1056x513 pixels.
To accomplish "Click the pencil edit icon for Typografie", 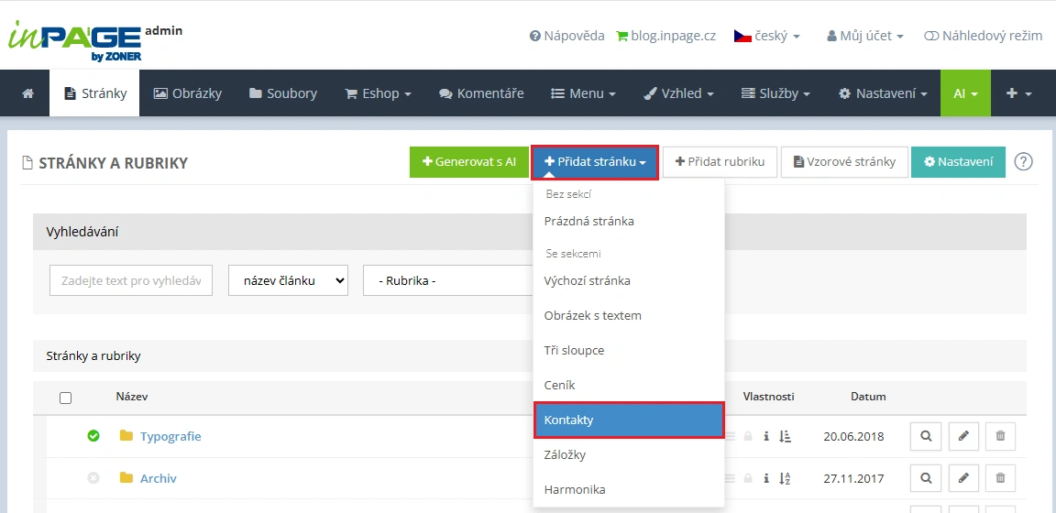I will coord(963,436).
